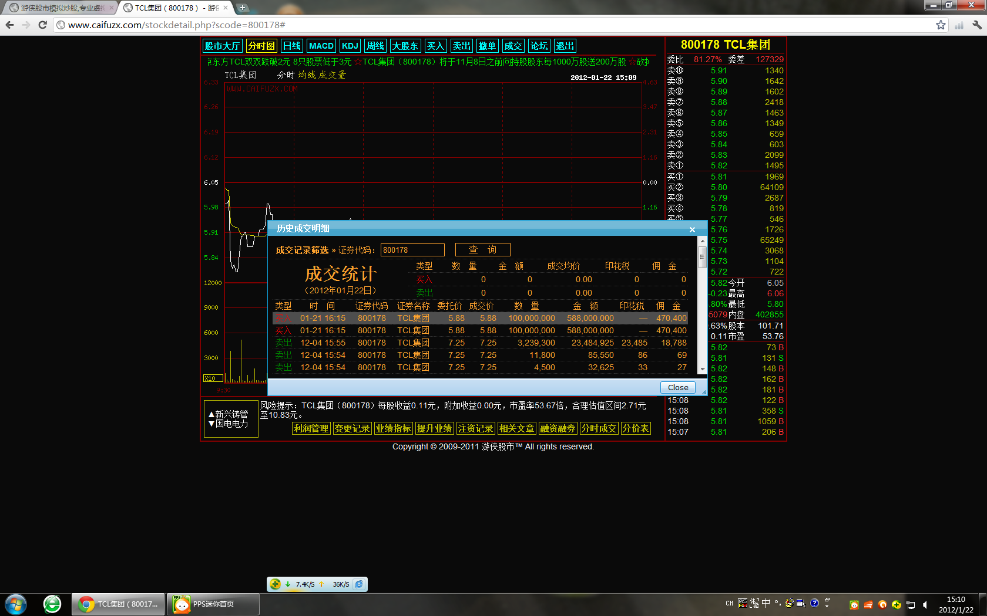Screen dimensions: 987x616
Task: Open Windows Start menu
Action: coord(16,604)
